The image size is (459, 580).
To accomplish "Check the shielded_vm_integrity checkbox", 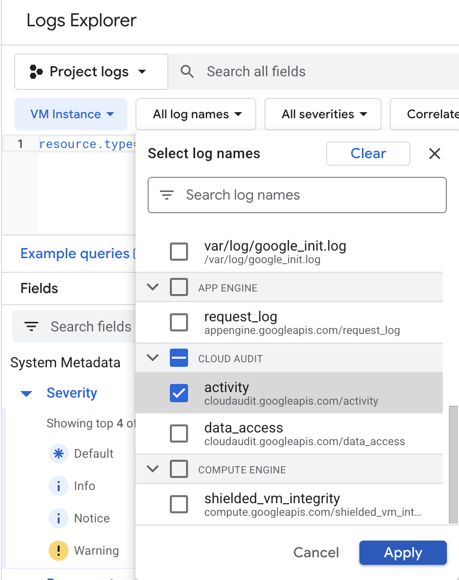I will (x=179, y=504).
